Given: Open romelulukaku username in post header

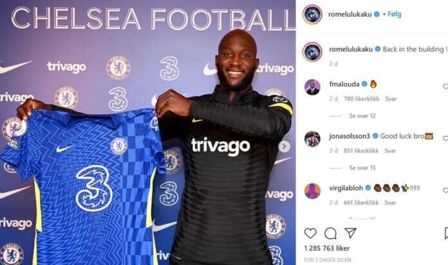Looking at the screenshot, I should [350, 14].
